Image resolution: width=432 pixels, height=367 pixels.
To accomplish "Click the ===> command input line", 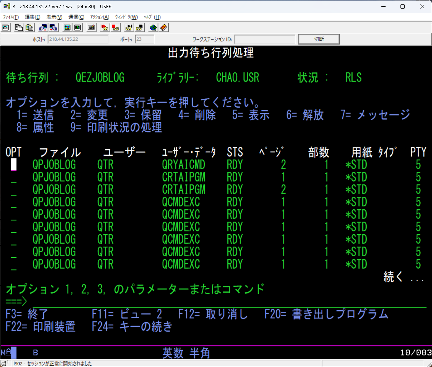I will [229, 302].
